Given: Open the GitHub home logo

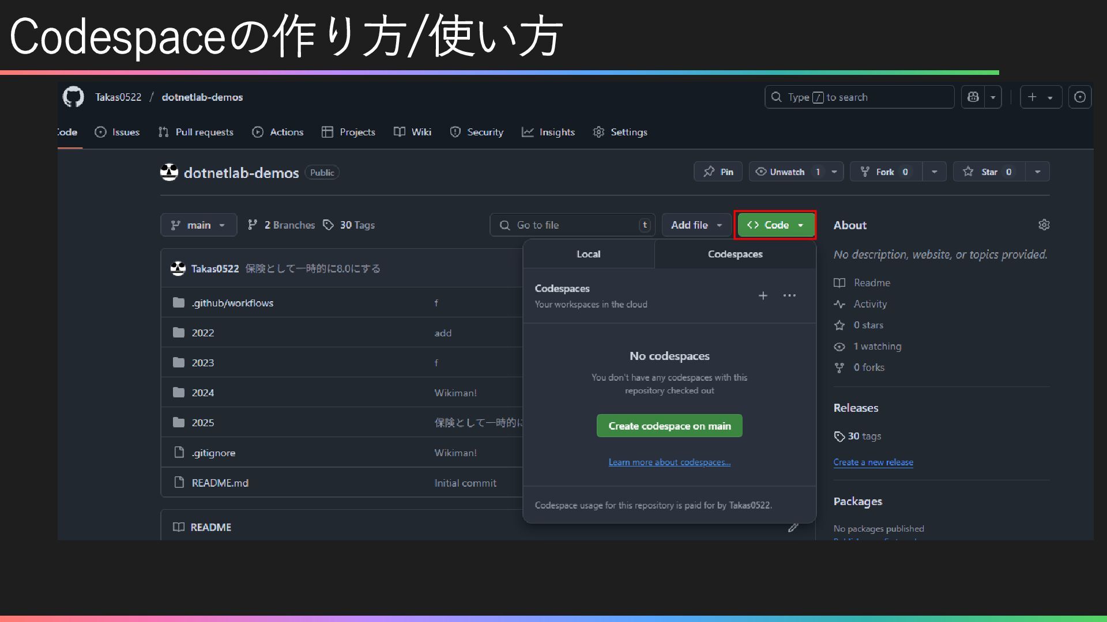Looking at the screenshot, I should pyautogui.click(x=73, y=97).
